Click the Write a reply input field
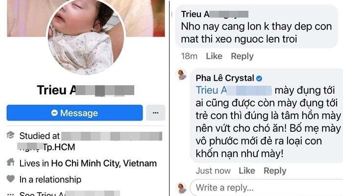The height and width of the screenshot is (196, 343). (x=267, y=188)
